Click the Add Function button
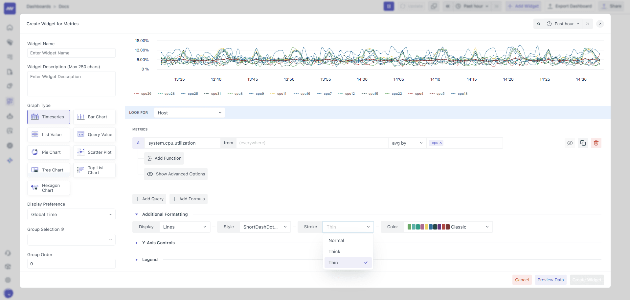 point(164,158)
